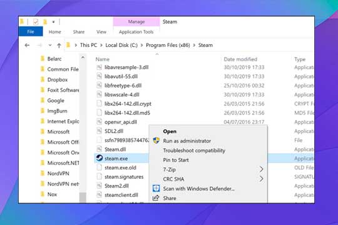Click the Steam logo icon of steam.exe
338x225 pixels.
(99, 158)
